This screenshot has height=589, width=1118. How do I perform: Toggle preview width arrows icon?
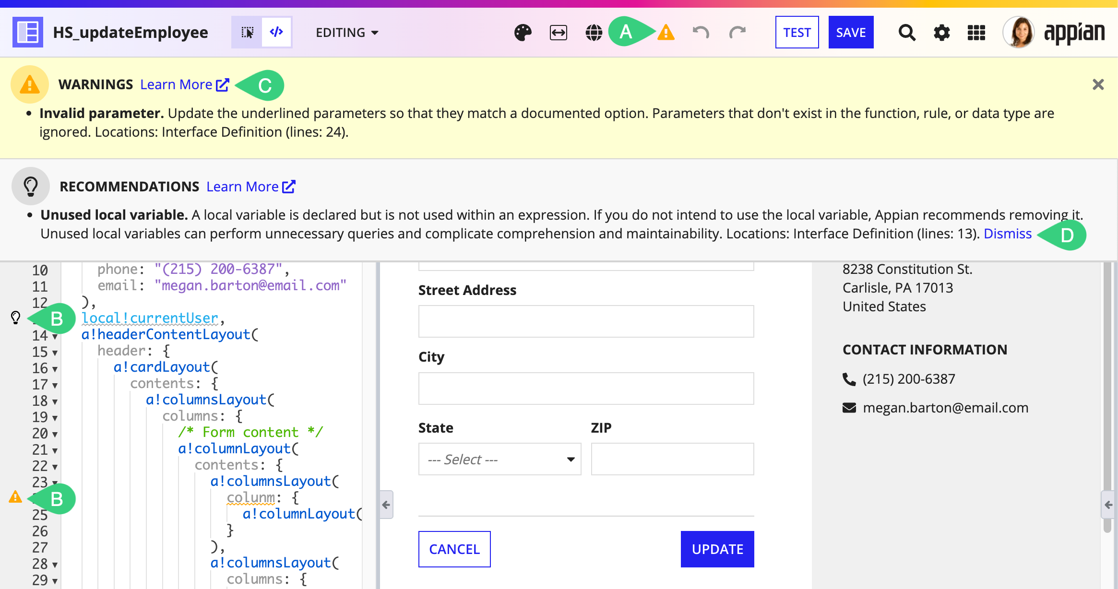point(558,33)
